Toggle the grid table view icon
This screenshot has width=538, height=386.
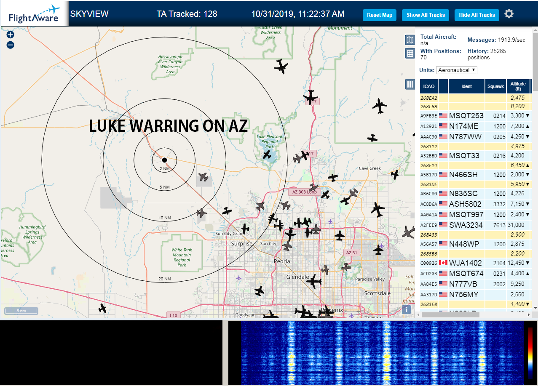click(410, 53)
